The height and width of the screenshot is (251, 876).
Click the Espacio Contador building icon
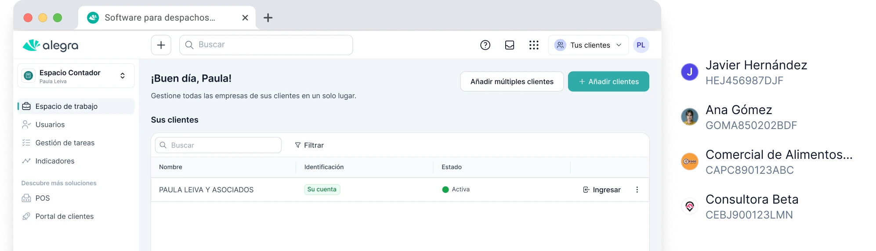[x=29, y=76]
